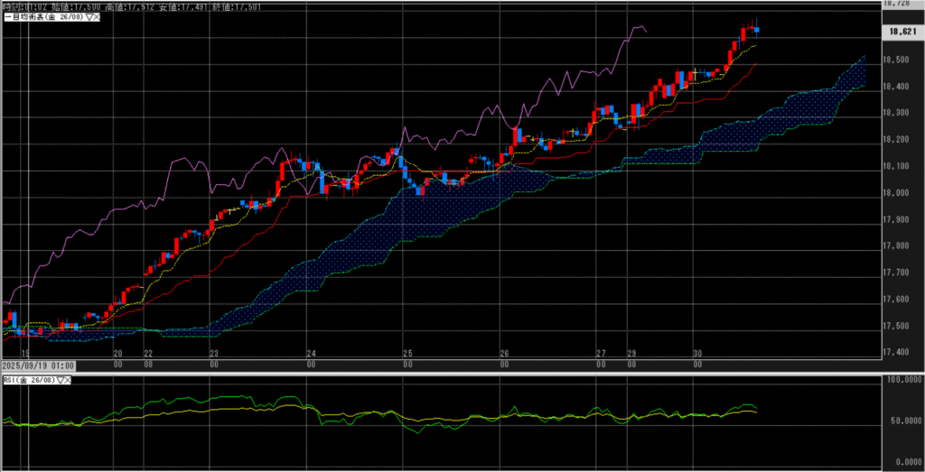Click the 18,500 price axis label

point(898,60)
